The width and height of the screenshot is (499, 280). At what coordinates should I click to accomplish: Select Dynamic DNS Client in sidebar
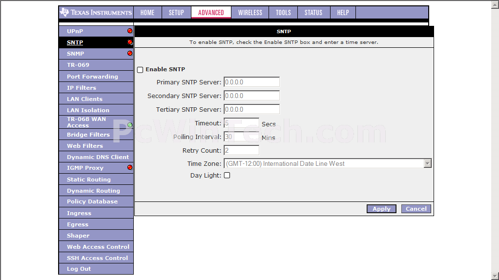(x=98, y=157)
